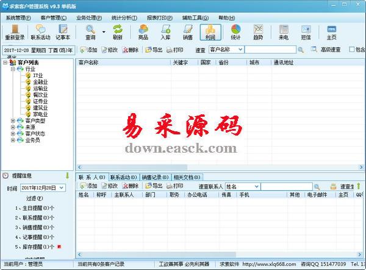The height and width of the screenshot is (270, 366).
Task: Select 家电业 in the industry tree
Action: point(40,114)
